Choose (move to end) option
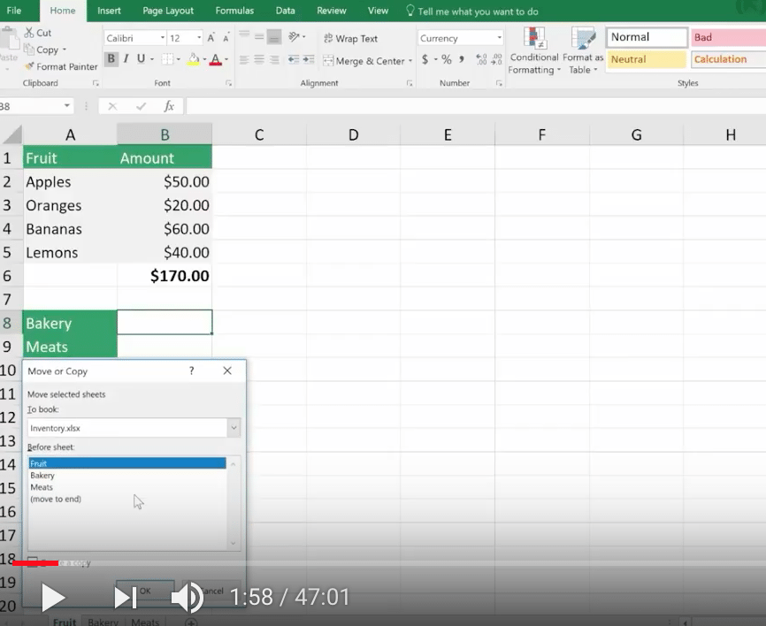 (x=56, y=500)
